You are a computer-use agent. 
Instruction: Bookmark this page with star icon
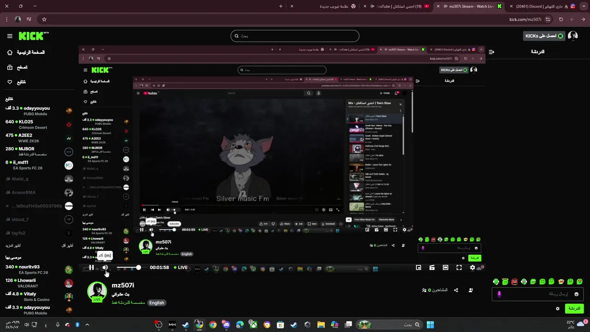point(44,19)
